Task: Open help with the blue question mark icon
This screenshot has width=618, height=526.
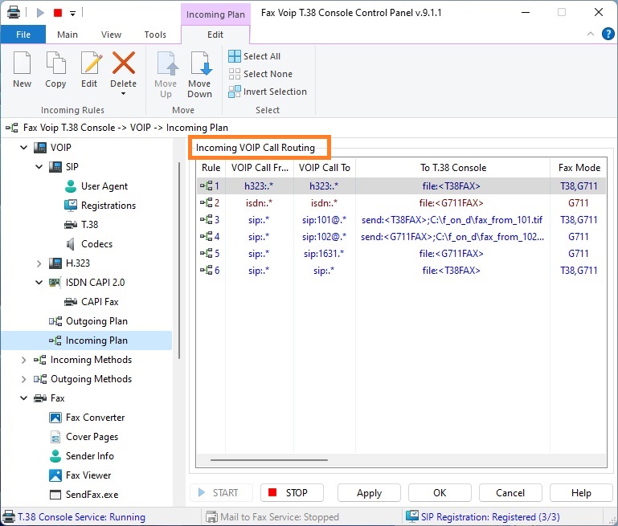Action: (x=608, y=34)
